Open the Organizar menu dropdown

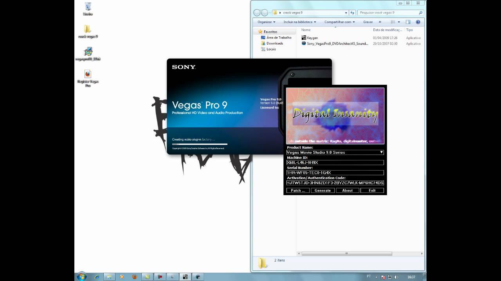point(266,22)
